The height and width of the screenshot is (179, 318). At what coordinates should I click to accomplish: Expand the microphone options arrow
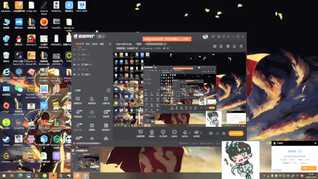(x=190, y=133)
